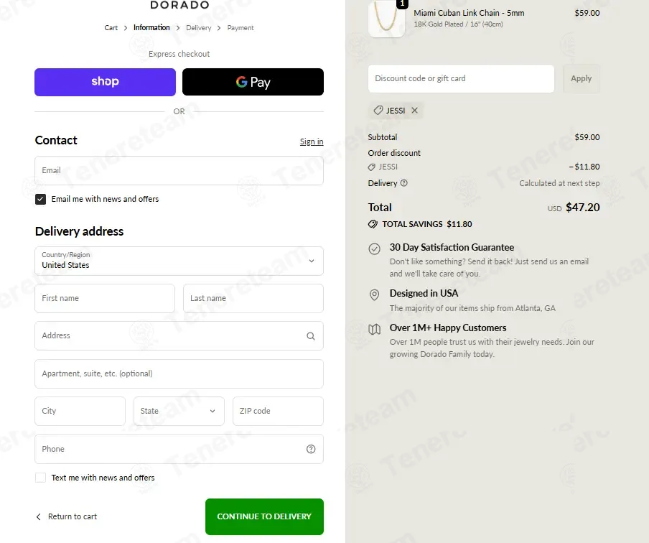Image resolution: width=649 pixels, height=543 pixels.
Task: Focus the Phone input field
Action: coord(179,449)
